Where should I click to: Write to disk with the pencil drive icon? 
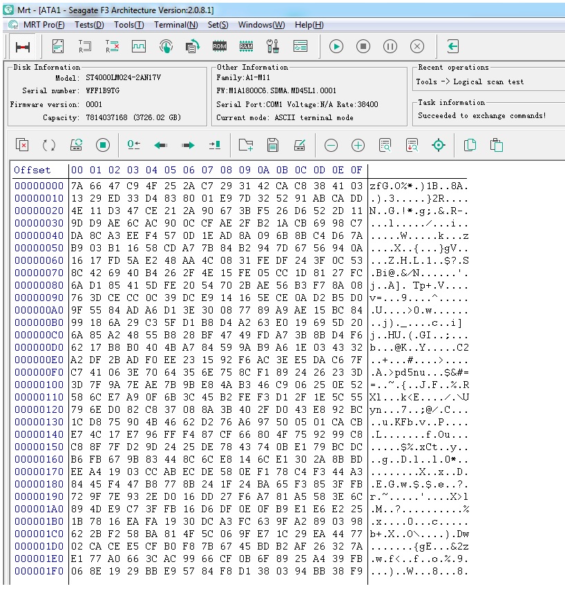point(300,145)
